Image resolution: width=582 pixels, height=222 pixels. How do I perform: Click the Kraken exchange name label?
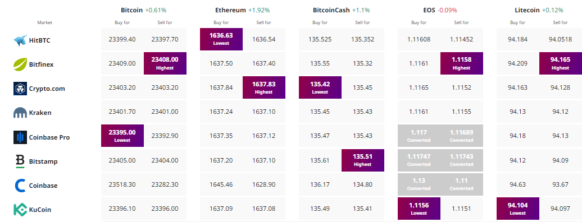40,113
